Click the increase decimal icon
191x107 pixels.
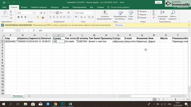click(89, 17)
